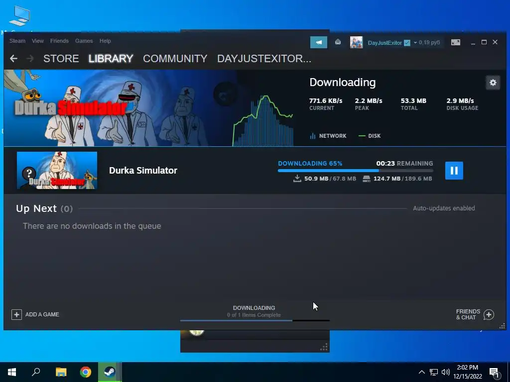Viewport: 510px width, 382px height.
Task: Click the plus icon for Add a Game
Action: 16,314
